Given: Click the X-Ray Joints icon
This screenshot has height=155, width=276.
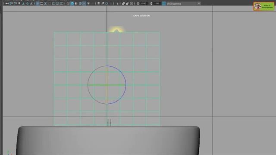Looking at the screenshot, I should pos(131,3).
